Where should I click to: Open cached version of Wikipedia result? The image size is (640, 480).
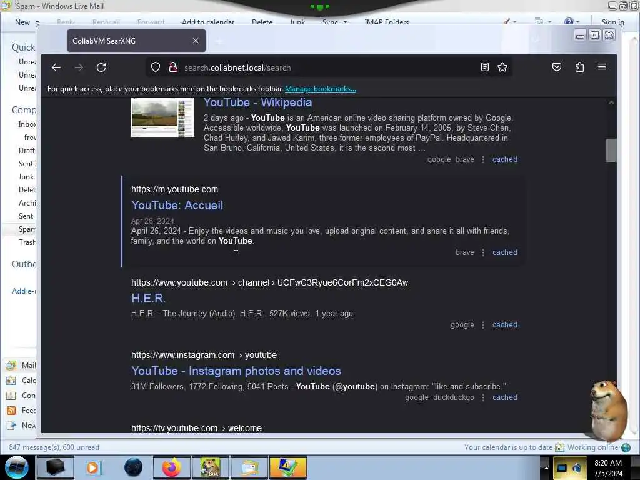505,159
